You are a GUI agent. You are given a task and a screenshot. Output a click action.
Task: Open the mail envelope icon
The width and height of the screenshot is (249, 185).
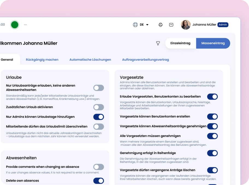tap(171, 25)
